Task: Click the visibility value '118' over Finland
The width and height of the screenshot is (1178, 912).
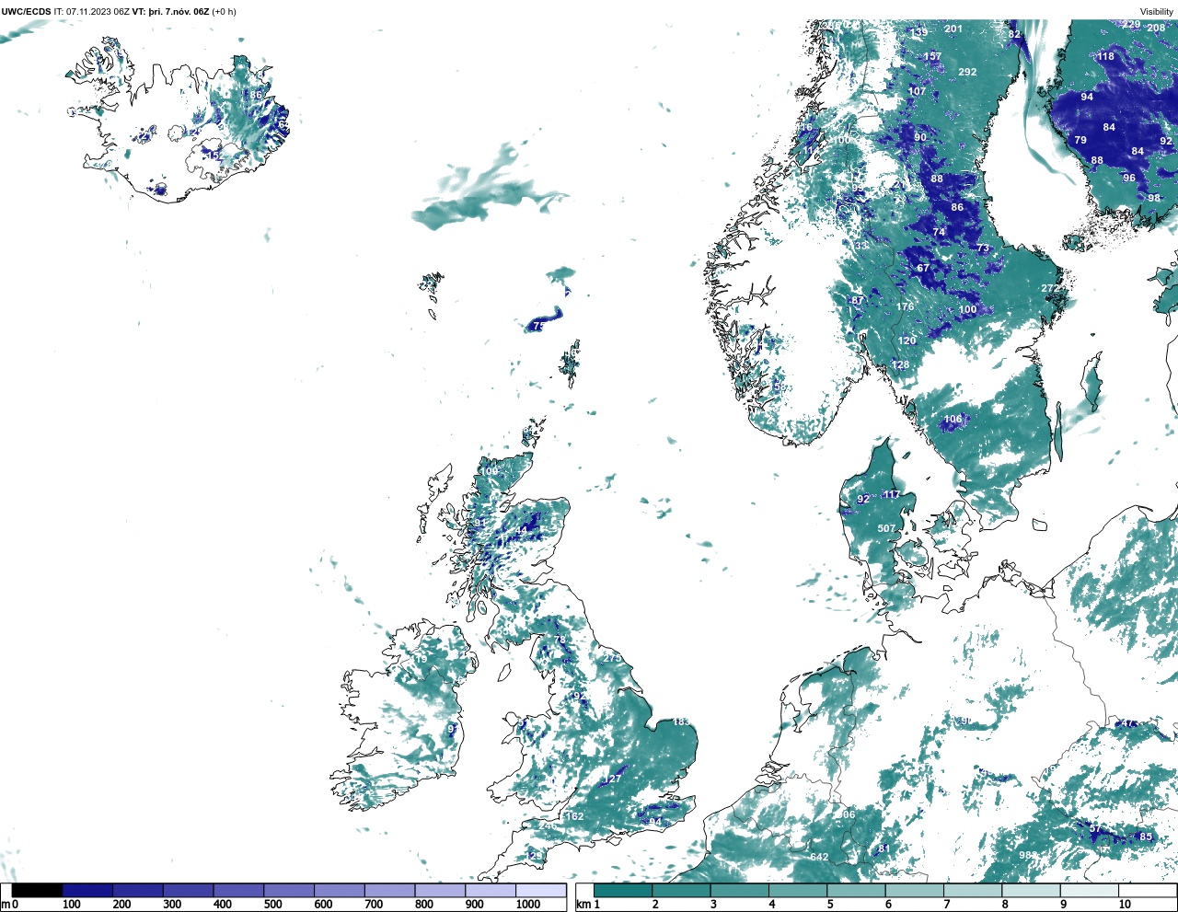Action: click(1105, 56)
